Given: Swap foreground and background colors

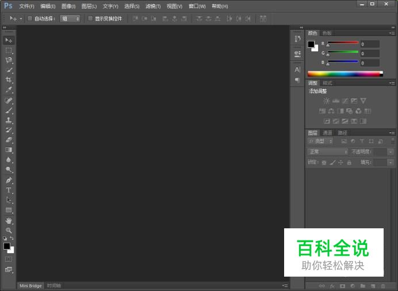Looking at the screenshot, I should 12,238.
